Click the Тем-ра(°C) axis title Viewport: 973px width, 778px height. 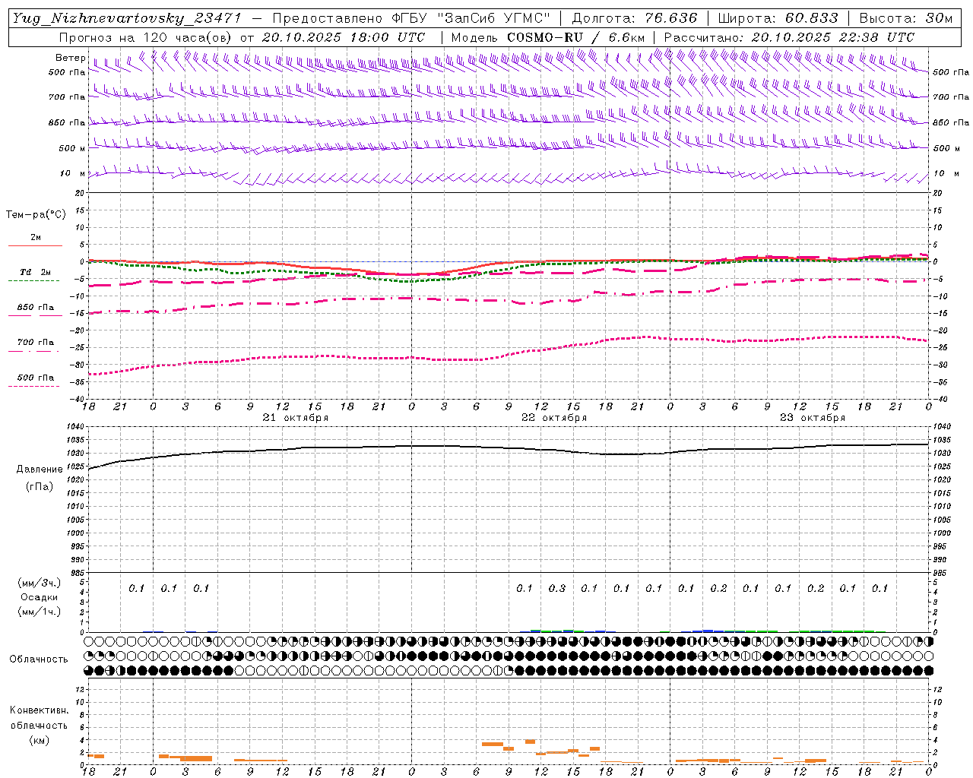(36, 215)
